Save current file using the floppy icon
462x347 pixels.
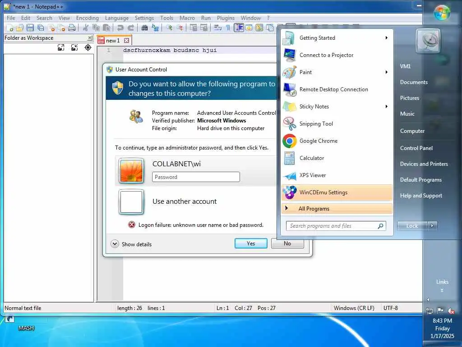[30, 28]
